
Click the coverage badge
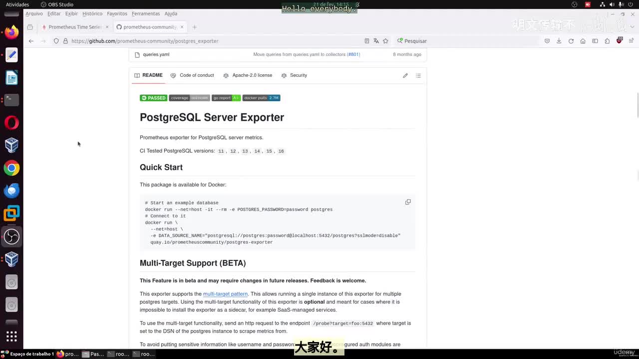tap(189, 98)
